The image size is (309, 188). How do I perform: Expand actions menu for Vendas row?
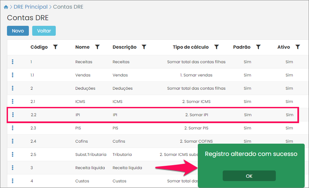[x=13, y=75]
